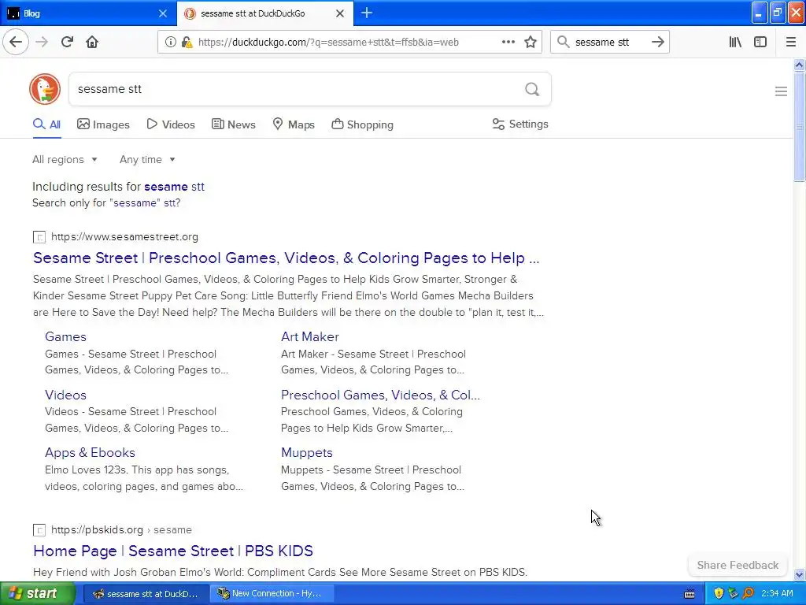Open Firefox hamburger menu
The width and height of the screenshot is (806, 605).
click(x=790, y=43)
